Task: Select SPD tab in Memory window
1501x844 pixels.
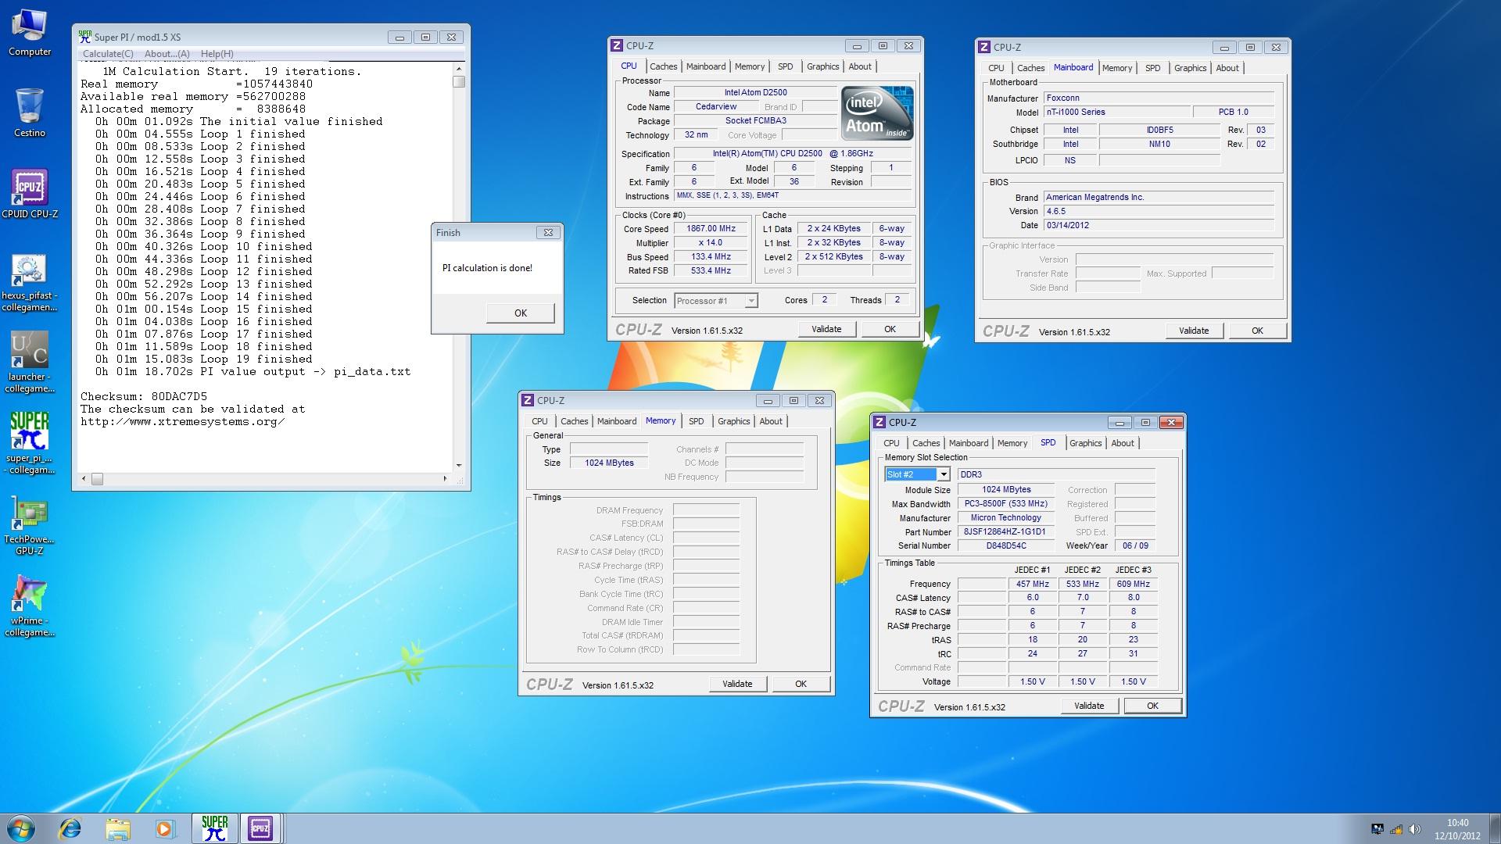Action: pyautogui.click(x=697, y=421)
